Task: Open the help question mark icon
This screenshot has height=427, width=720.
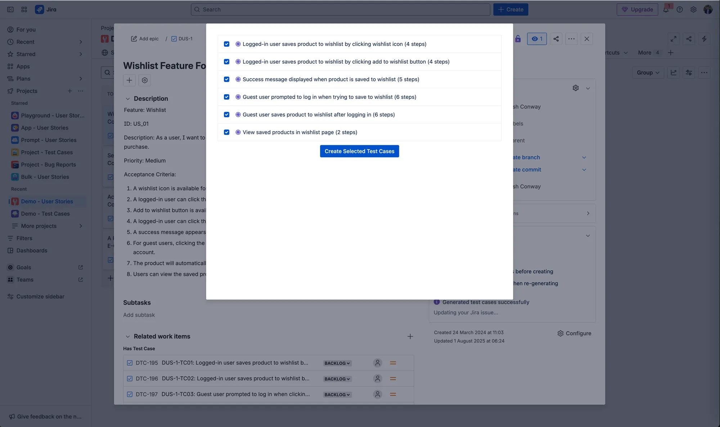Action: pyautogui.click(x=680, y=9)
